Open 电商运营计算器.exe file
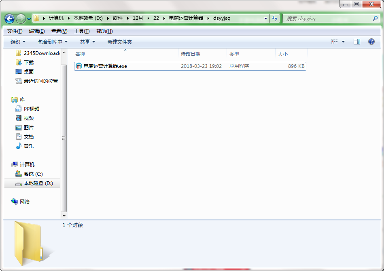Image resolution: width=384 pixels, height=271 pixels. (105, 66)
